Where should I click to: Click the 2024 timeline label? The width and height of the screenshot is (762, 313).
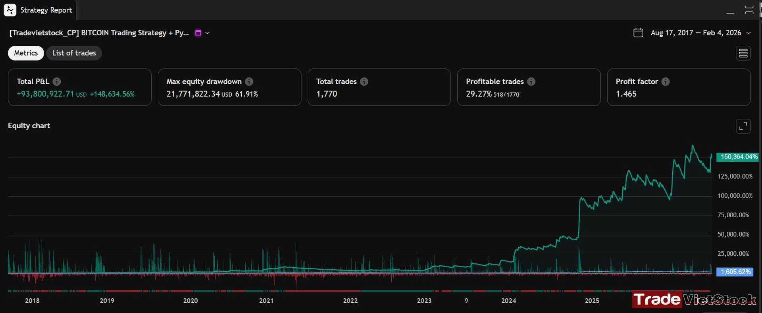[x=509, y=301]
